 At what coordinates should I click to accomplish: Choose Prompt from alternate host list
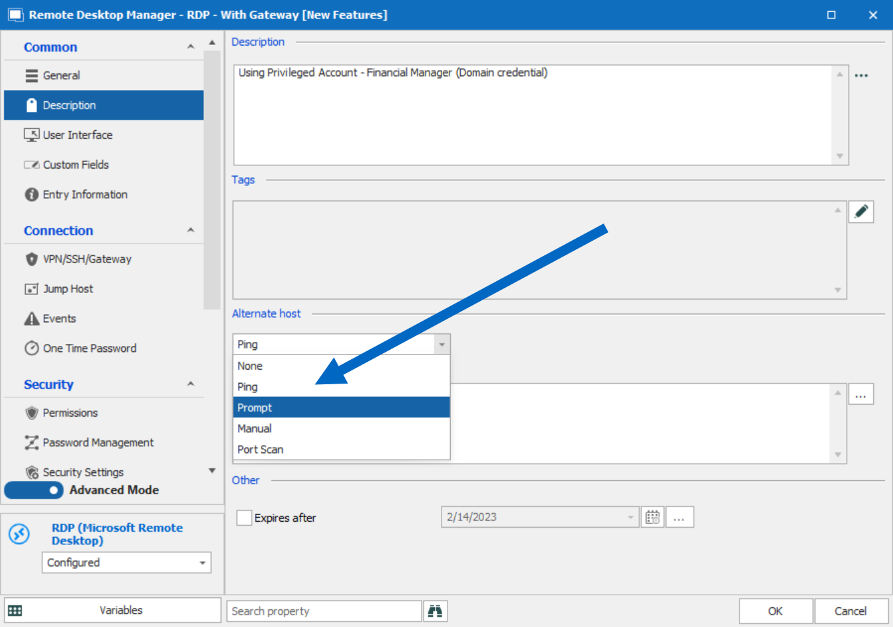(341, 407)
